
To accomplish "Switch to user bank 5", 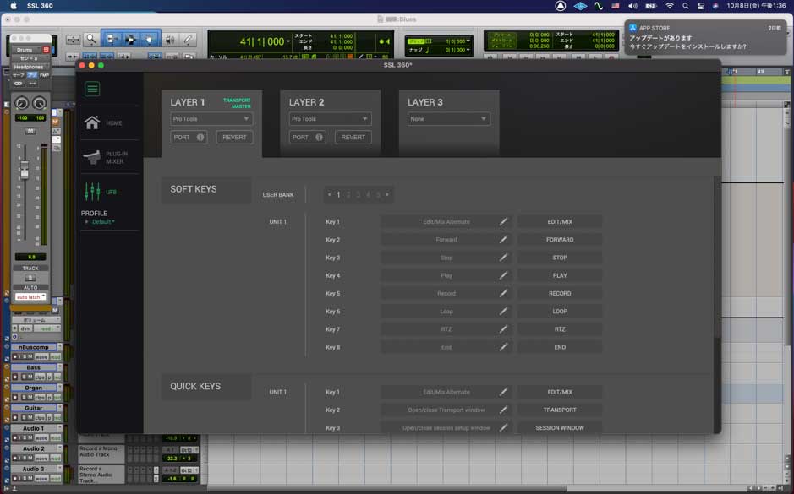I will pos(378,195).
